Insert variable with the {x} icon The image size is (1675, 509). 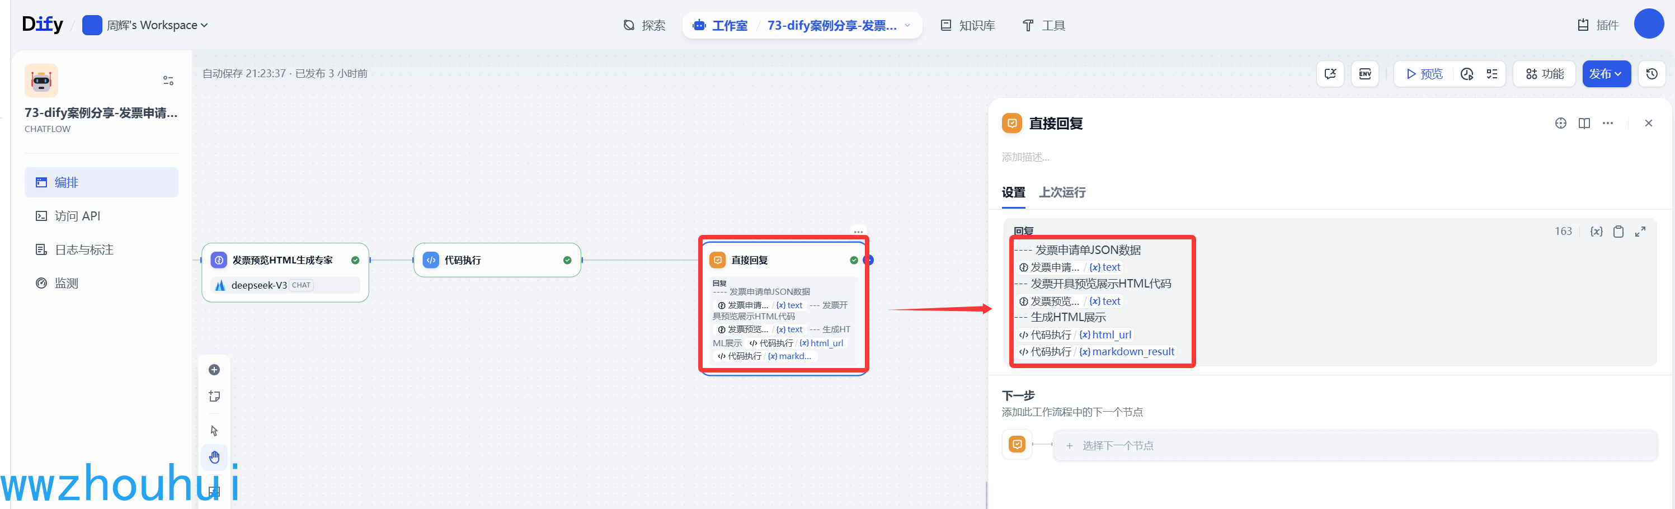tap(1596, 232)
